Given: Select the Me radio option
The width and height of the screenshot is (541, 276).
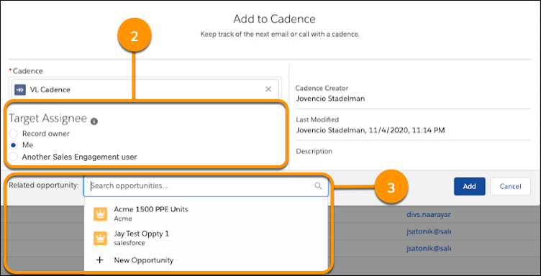Looking at the screenshot, I should pyautogui.click(x=13, y=145).
